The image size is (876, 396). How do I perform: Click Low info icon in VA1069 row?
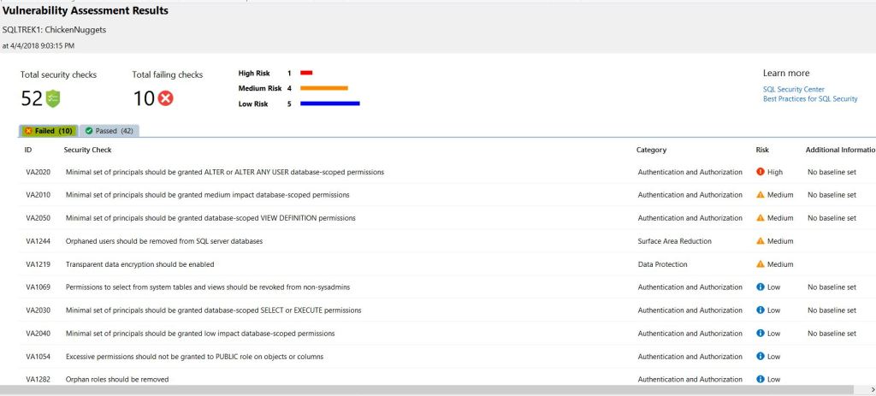coord(761,287)
